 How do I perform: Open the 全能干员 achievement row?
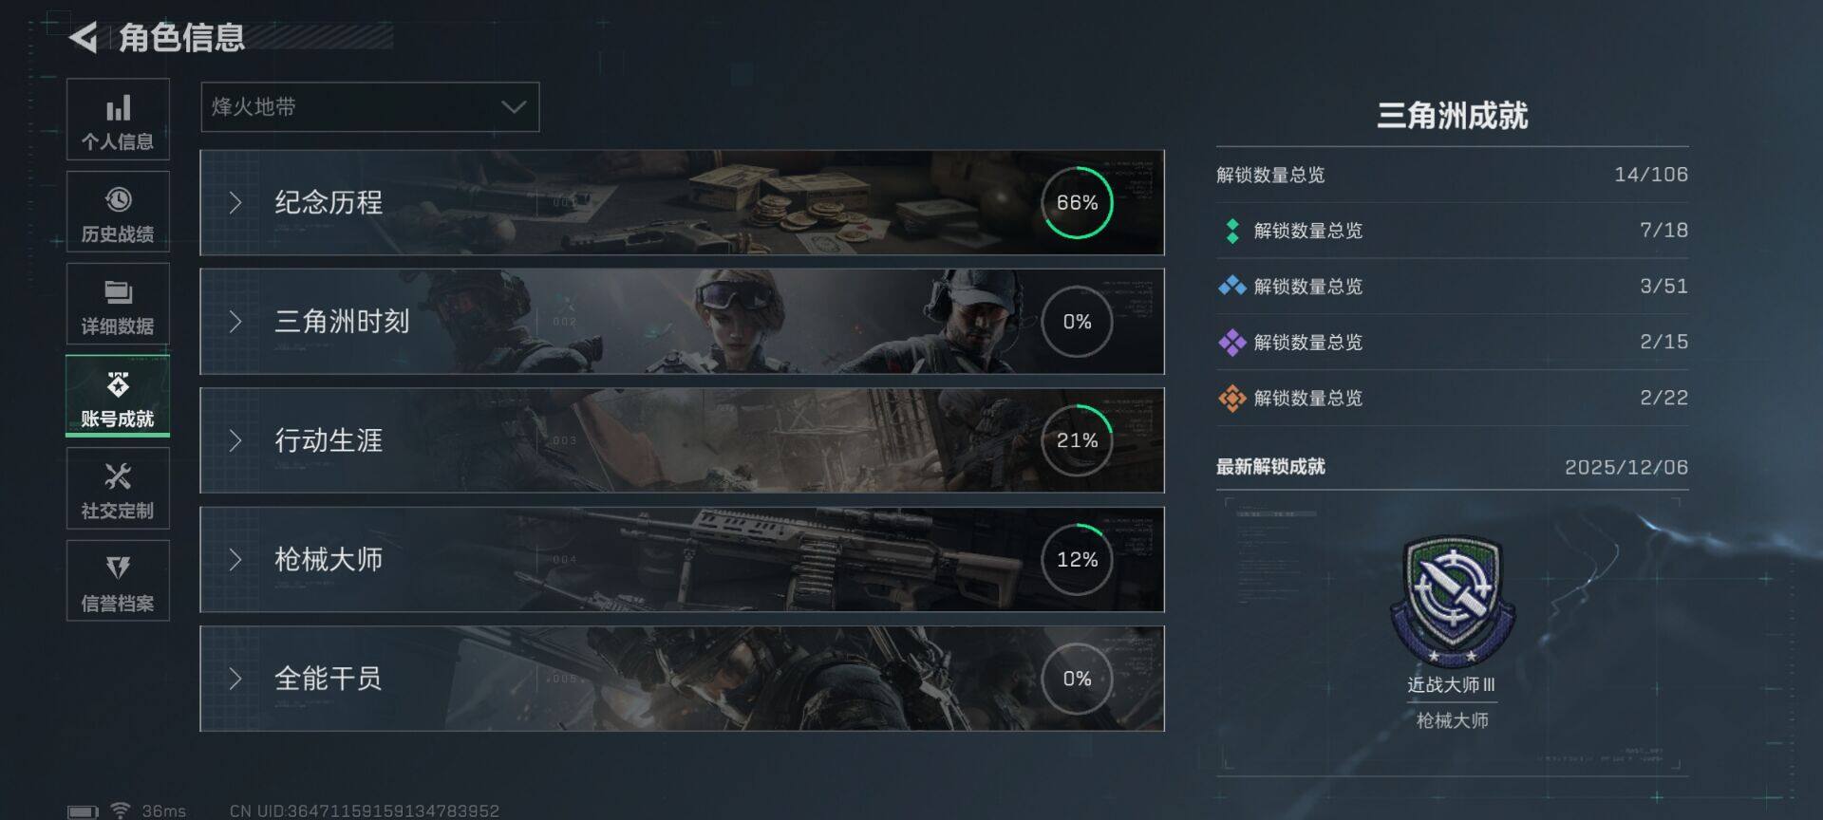682,679
